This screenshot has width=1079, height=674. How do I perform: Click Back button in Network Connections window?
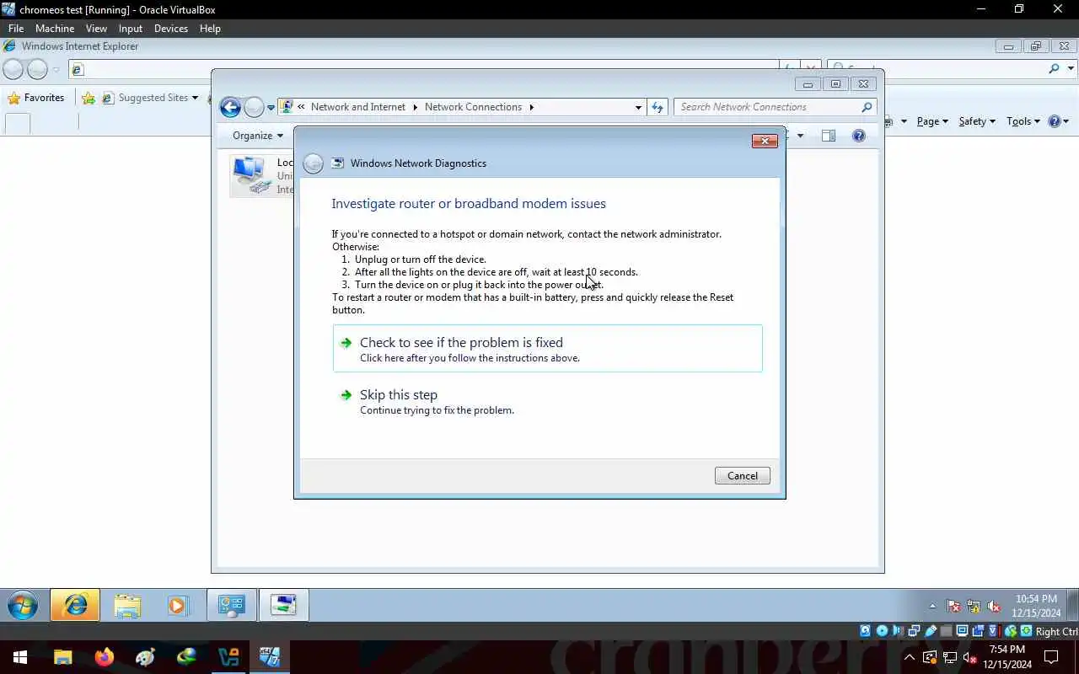tap(230, 107)
